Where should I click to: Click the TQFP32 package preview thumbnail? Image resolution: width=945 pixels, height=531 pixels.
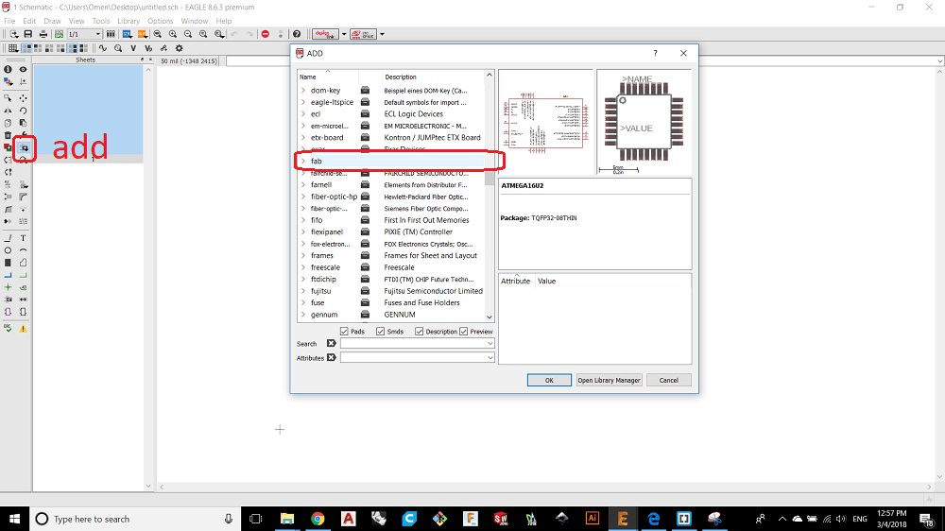(x=644, y=122)
